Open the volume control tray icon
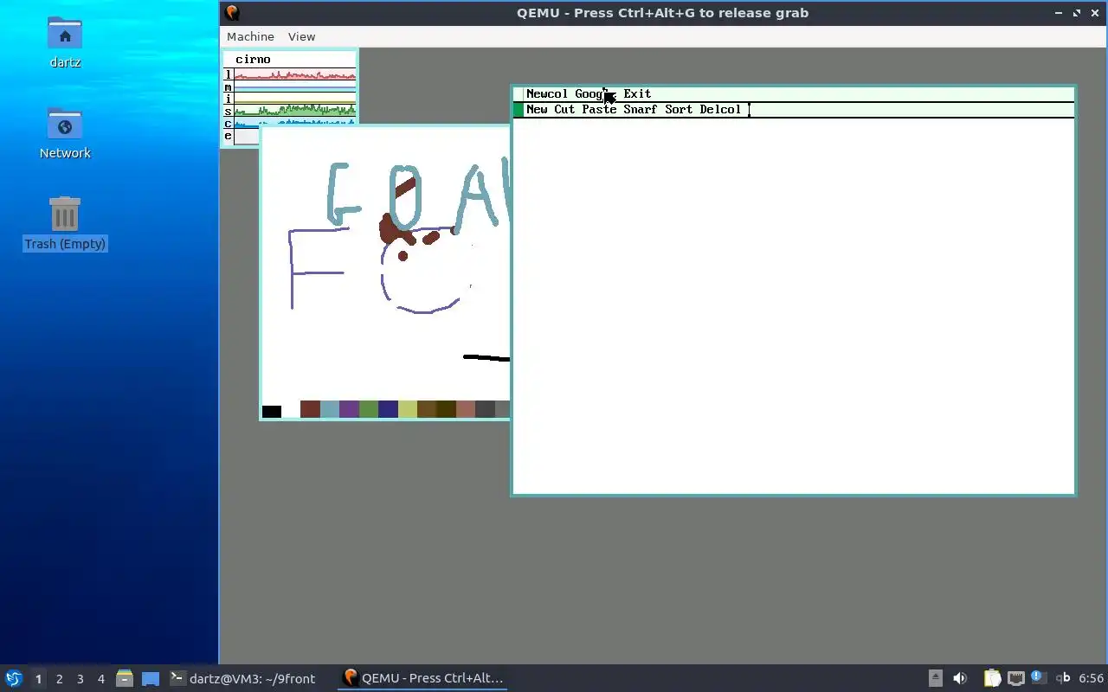1108x692 pixels. click(x=960, y=678)
